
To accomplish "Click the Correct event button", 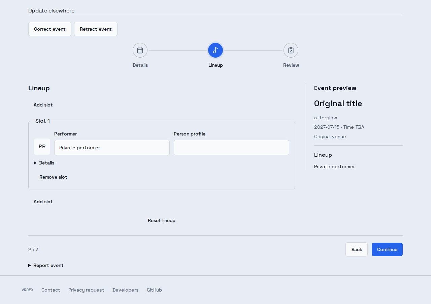I will coord(50,29).
